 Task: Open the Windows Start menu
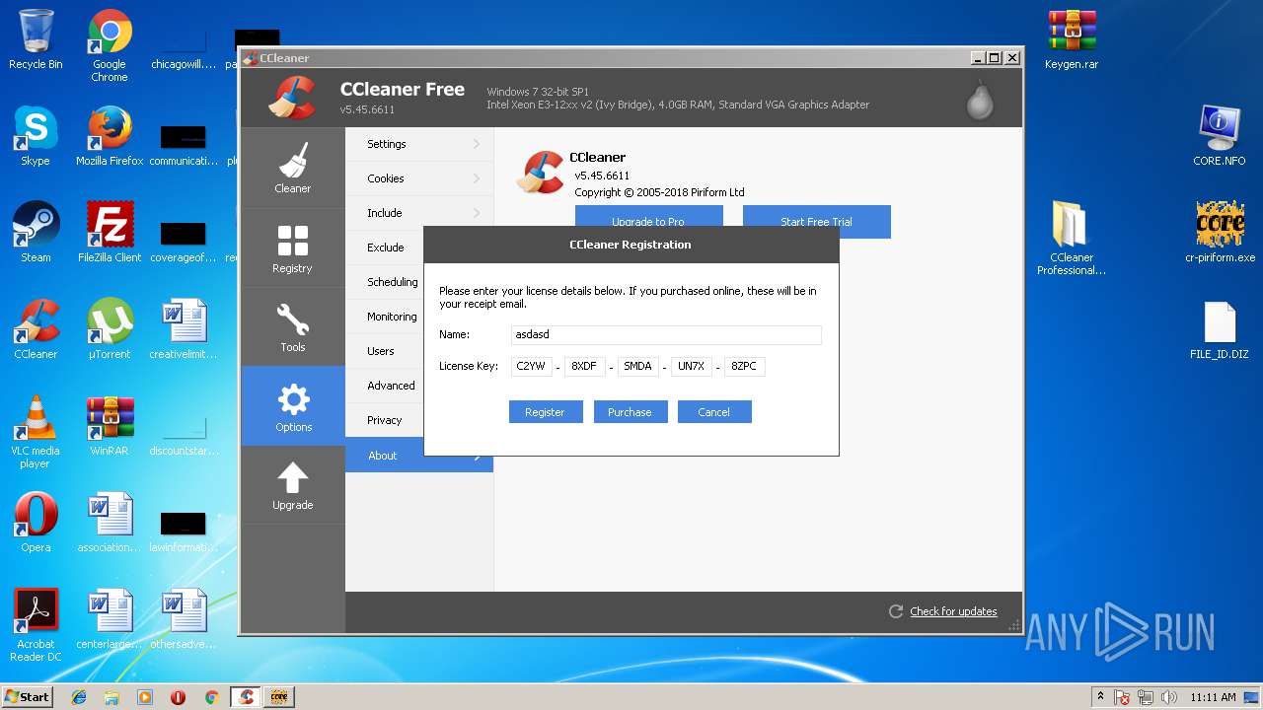tap(28, 696)
